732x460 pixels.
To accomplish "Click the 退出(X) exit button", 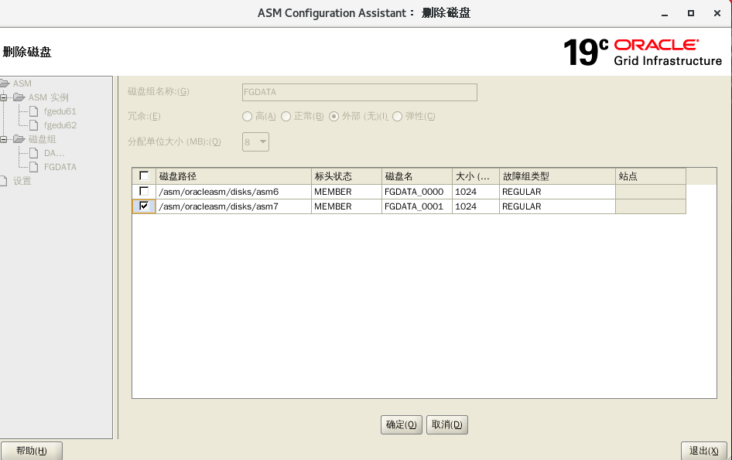I will [704, 451].
